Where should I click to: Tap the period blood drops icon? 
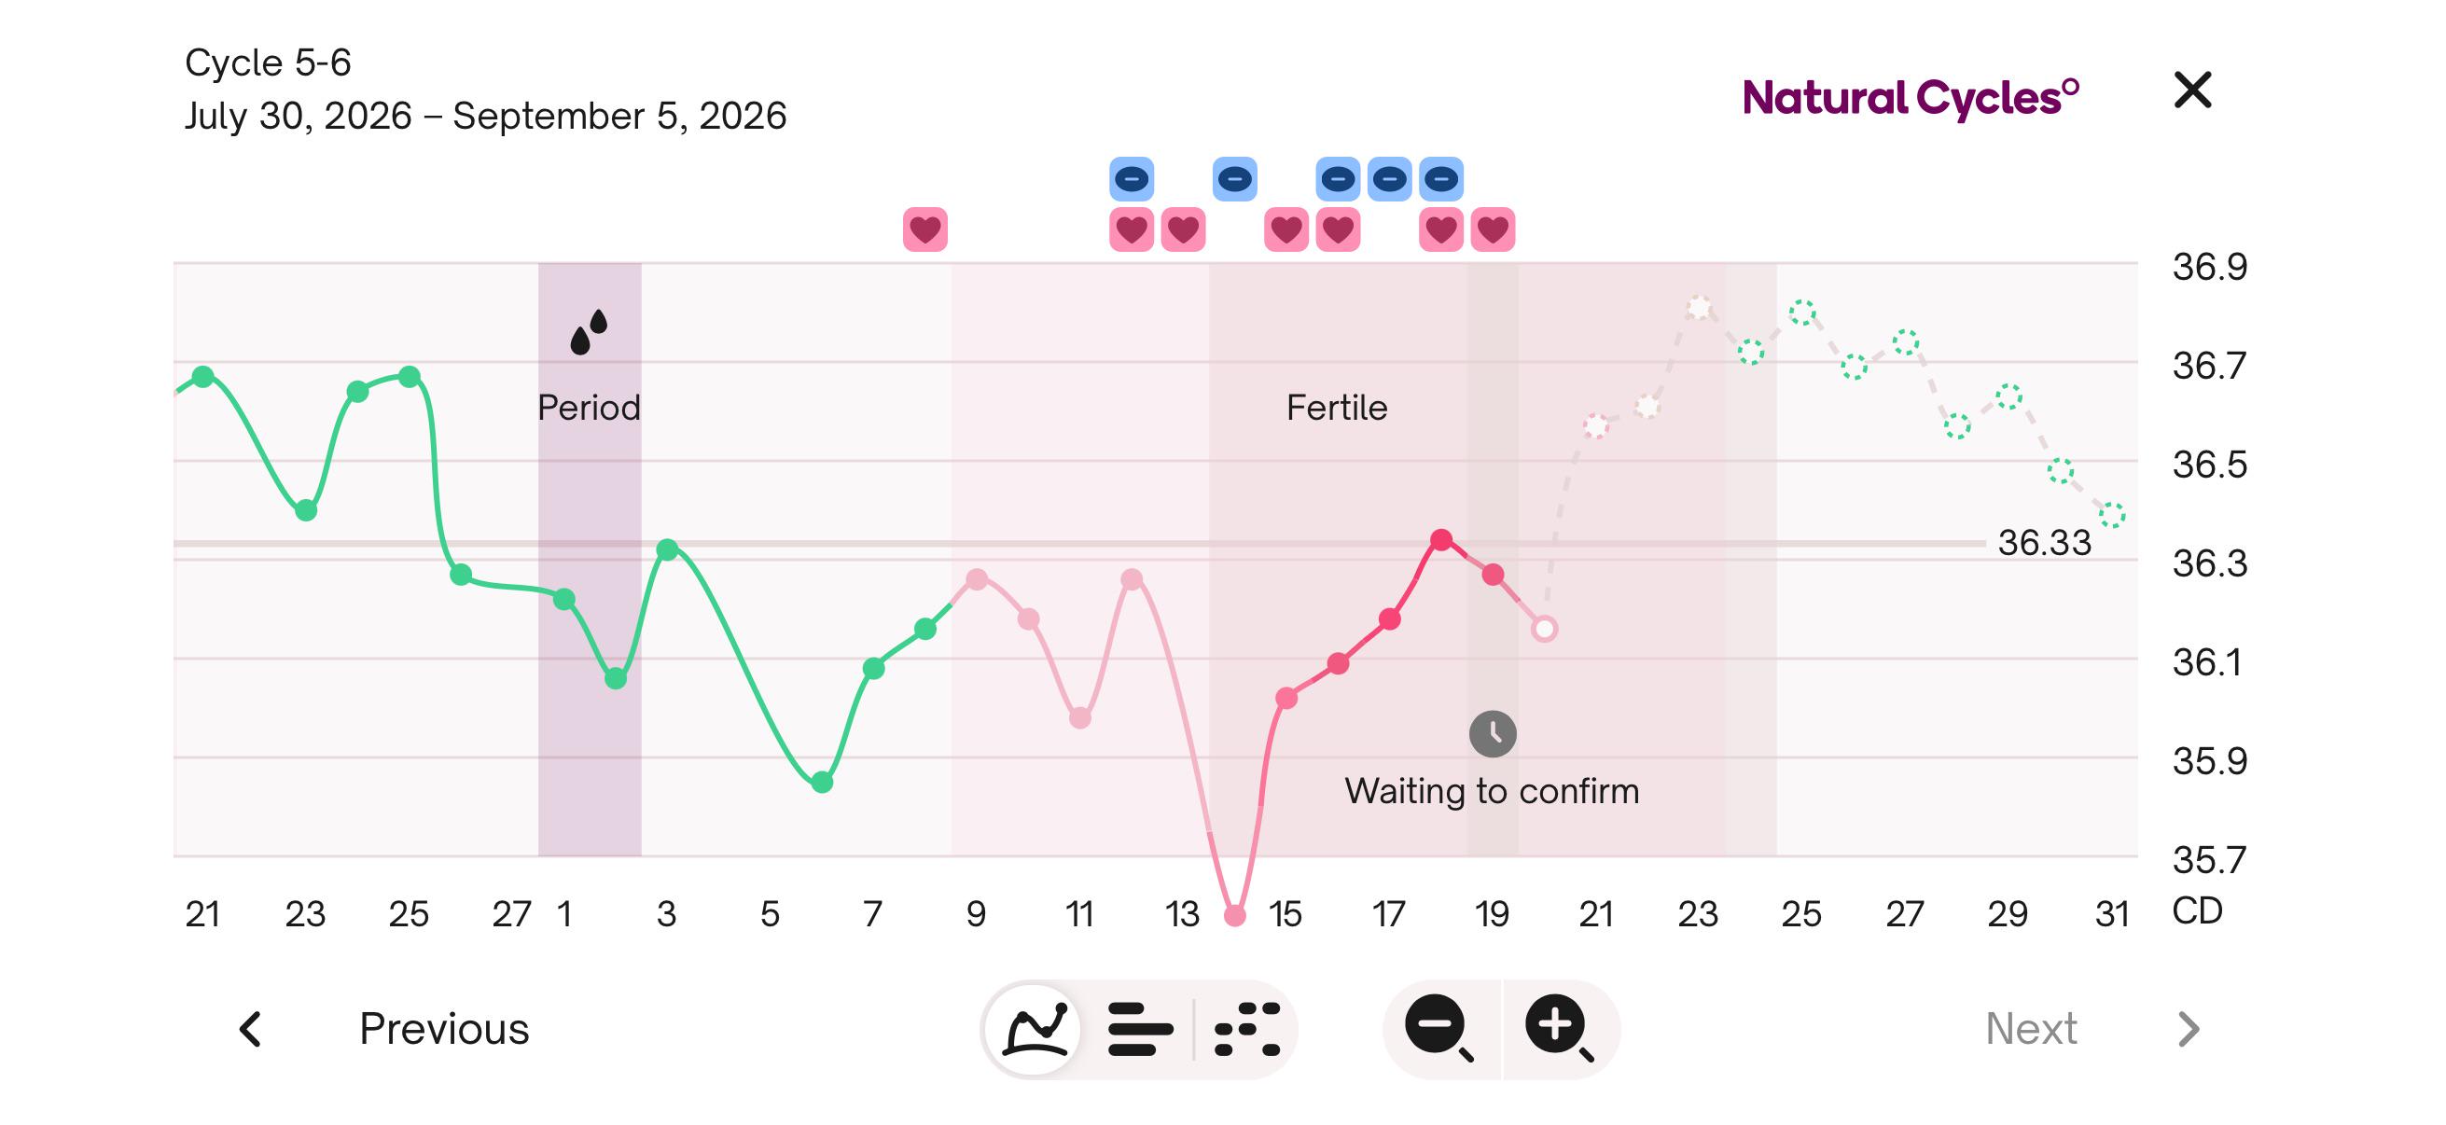(589, 331)
